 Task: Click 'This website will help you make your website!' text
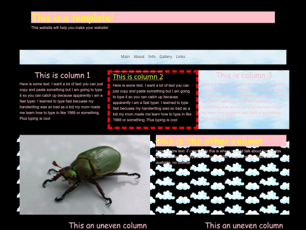(x=70, y=28)
